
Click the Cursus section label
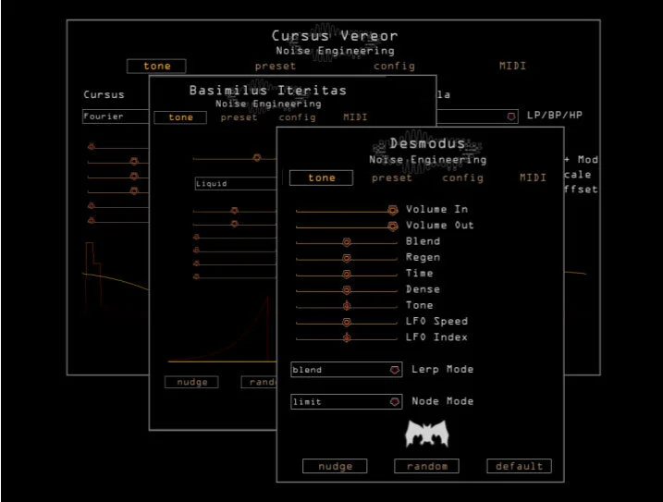click(104, 94)
